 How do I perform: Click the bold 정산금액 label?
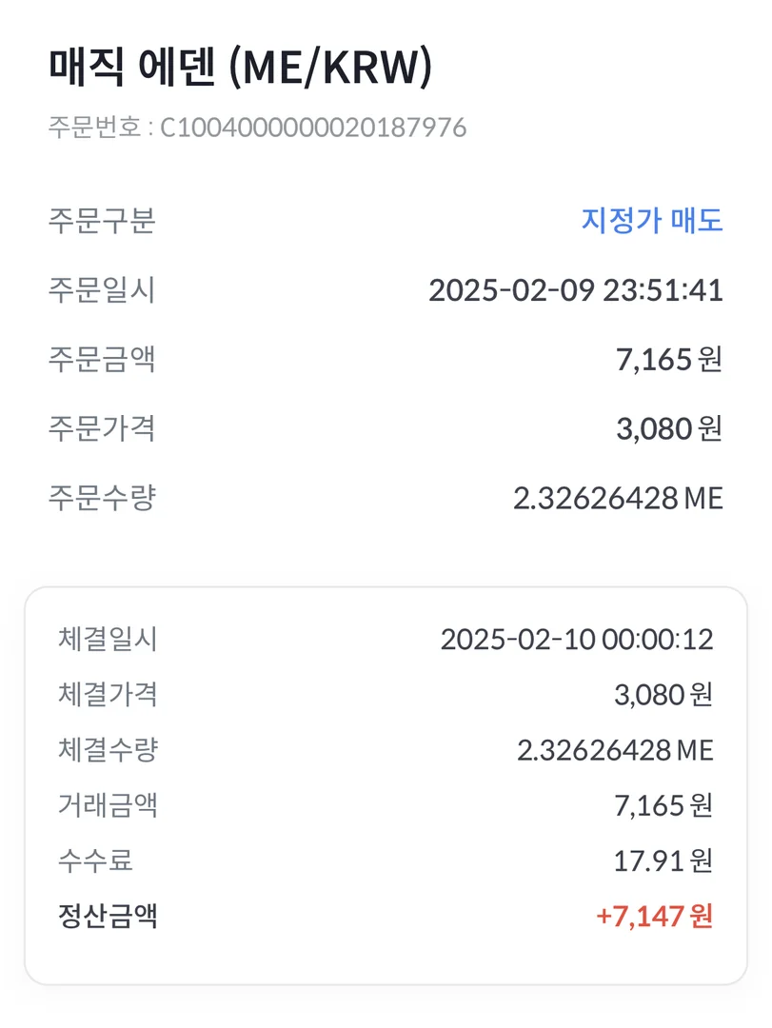108,917
